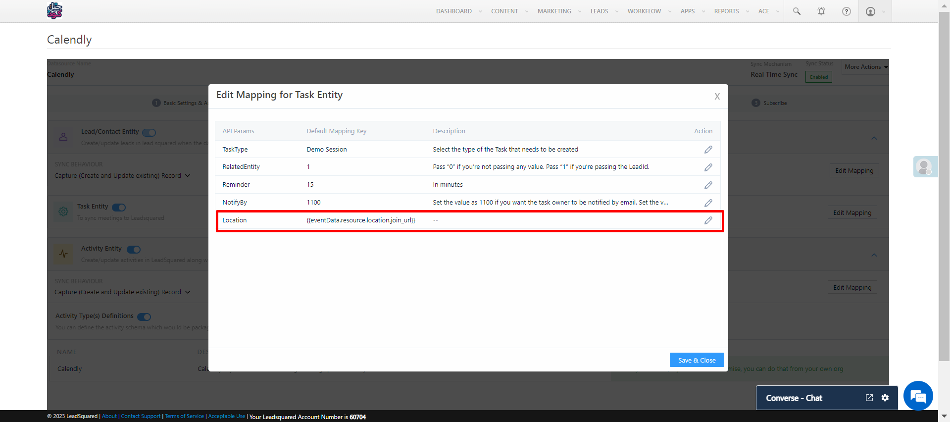Click the Enabled sync status badge

(819, 77)
